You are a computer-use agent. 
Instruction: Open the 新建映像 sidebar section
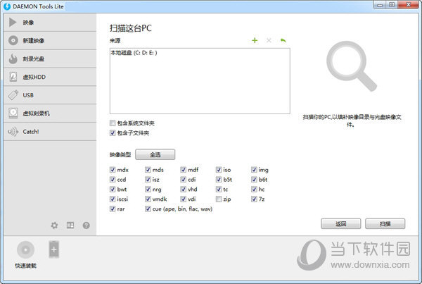[x=50, y=41]
